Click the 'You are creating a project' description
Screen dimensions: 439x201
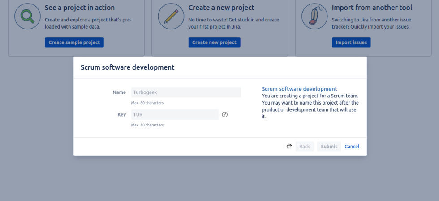[310, 106]
